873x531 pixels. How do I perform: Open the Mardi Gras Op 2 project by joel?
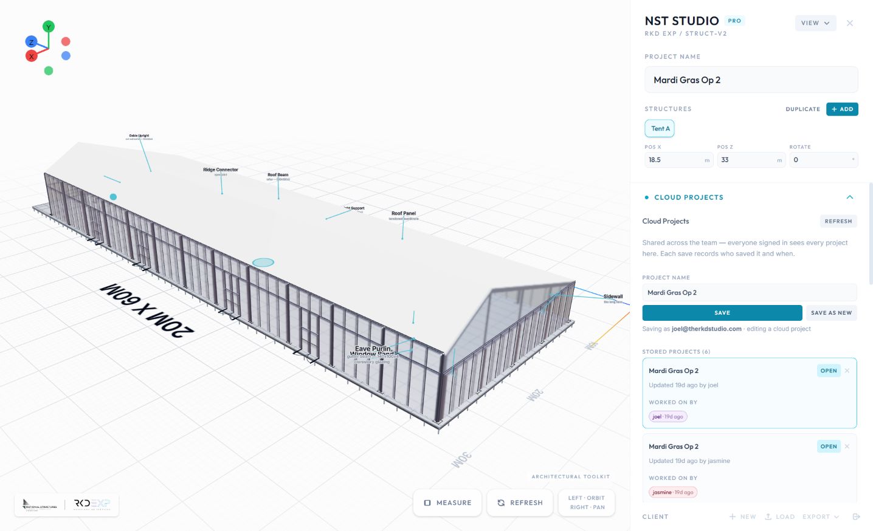click(x=829, y=371)
